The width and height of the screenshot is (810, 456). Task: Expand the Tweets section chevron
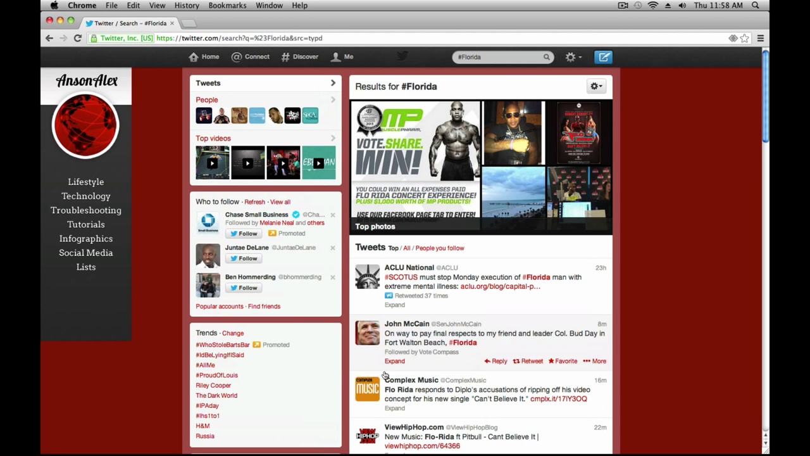(x=333, y=83)
